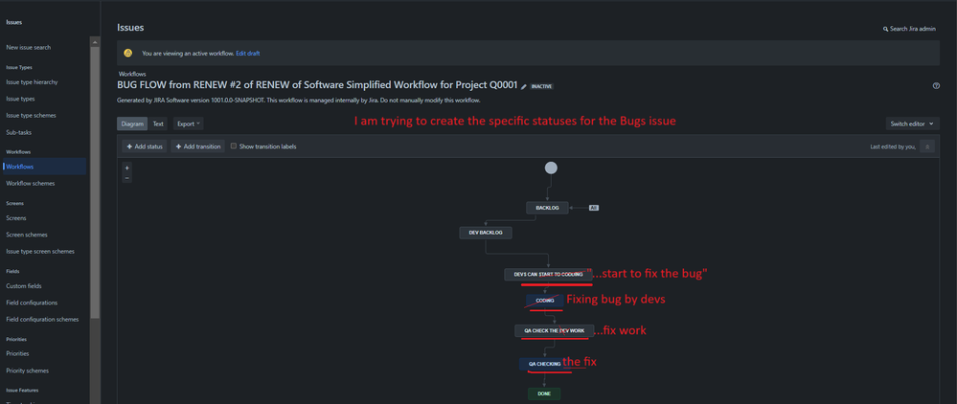Select the BACKLOG status node

(x=547, y=208)
